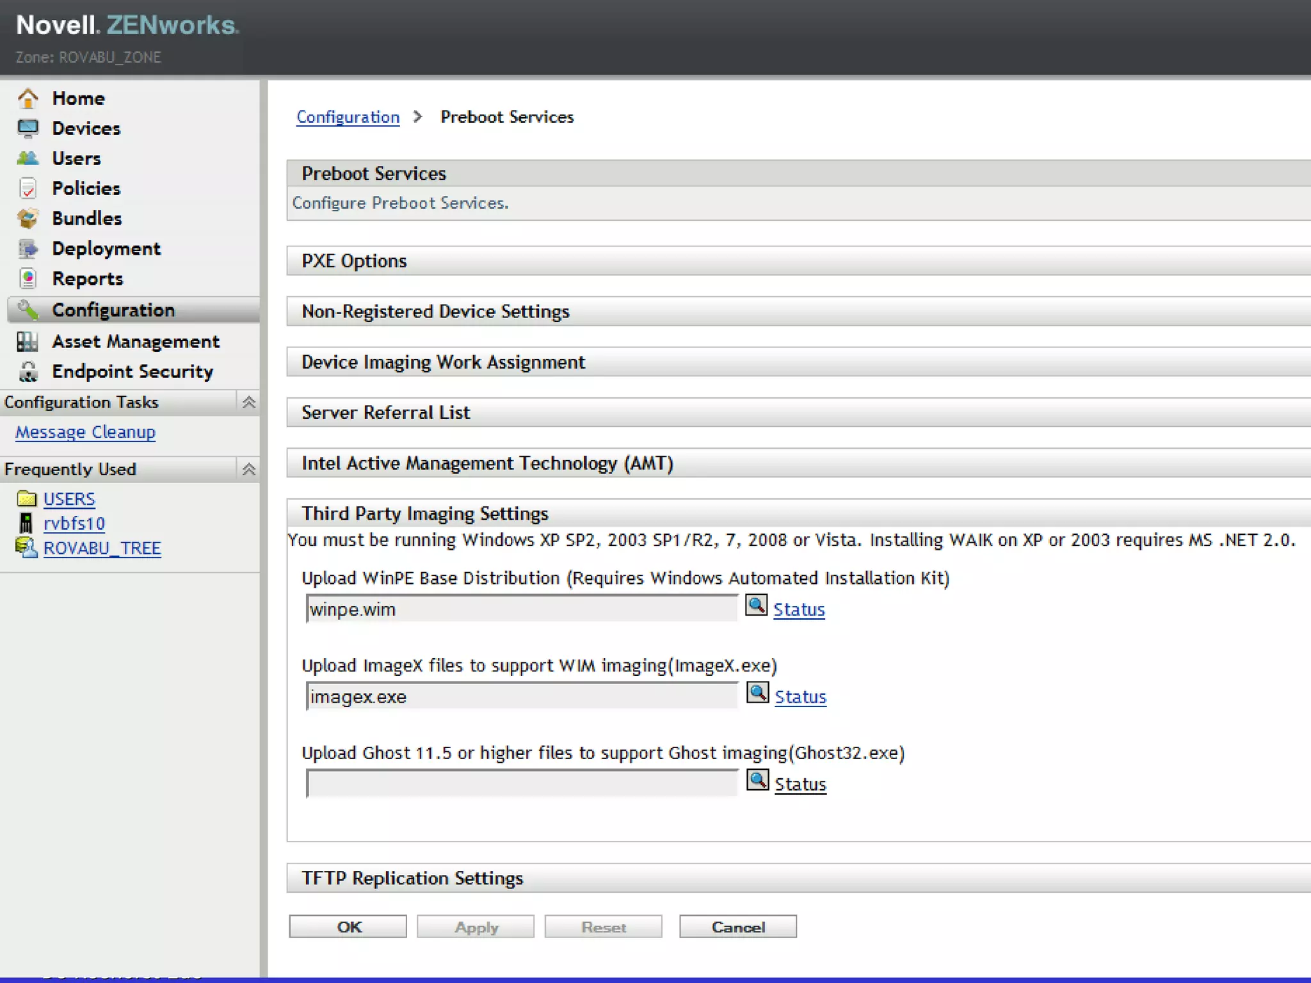Viewport: 1311px width, 983px height.
Task: Open Endpoint Security section
Action: click(133, 371)
